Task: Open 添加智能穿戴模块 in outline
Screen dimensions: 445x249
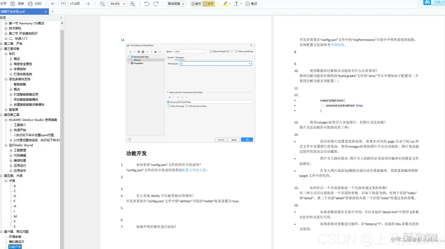Action: [x=26, y=100]
